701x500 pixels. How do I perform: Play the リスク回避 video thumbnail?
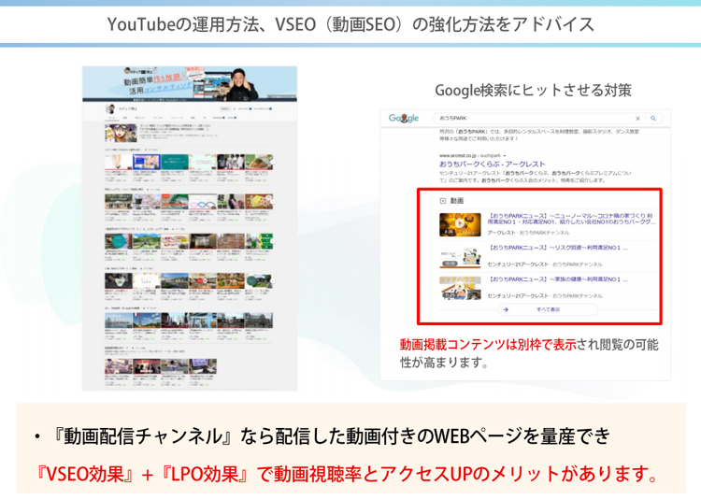460,256
